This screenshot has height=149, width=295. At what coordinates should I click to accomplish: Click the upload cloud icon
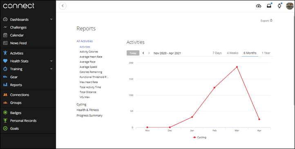pos(259,6)
